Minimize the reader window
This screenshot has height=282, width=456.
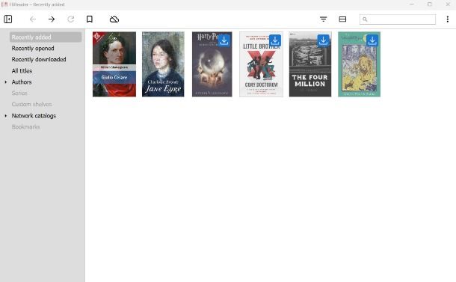pos(412,4)
